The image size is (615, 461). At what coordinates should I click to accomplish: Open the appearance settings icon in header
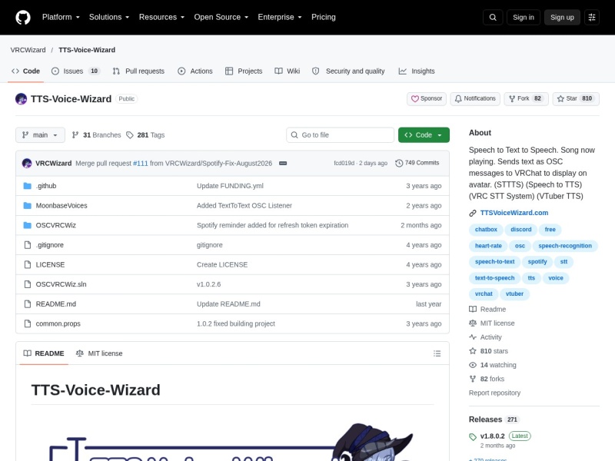592,17
